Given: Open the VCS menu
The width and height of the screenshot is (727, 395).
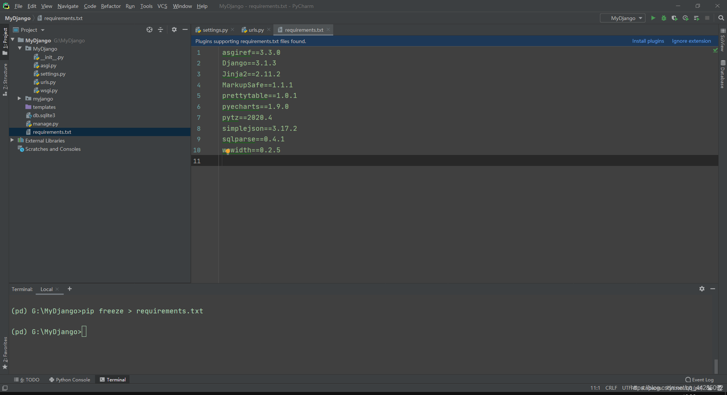Looking at the screenshot, I should (162, 6).
